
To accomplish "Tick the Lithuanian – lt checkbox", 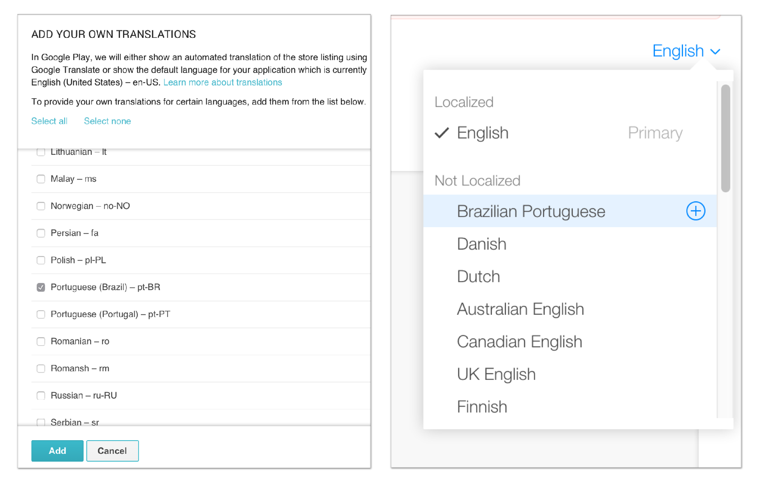I will point(41,152).
